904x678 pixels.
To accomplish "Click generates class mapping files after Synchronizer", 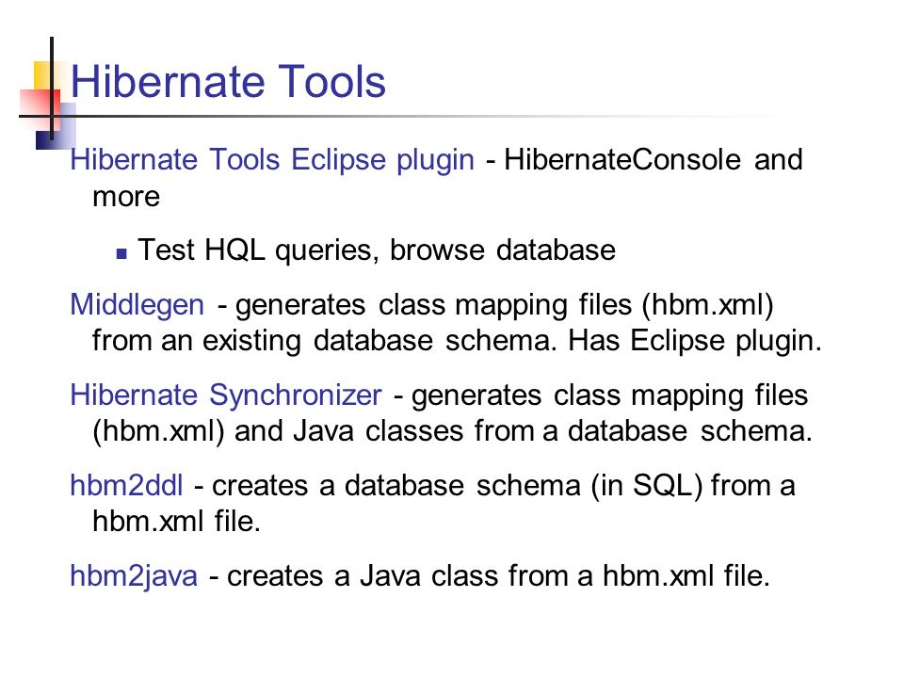I will [609, 396].
